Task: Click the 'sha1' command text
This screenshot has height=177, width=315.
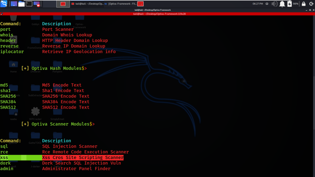Action: (5, 91)
